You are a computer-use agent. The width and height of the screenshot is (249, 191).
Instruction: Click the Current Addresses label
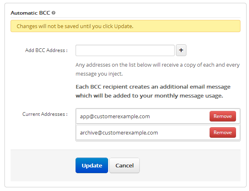pos(45,114)
